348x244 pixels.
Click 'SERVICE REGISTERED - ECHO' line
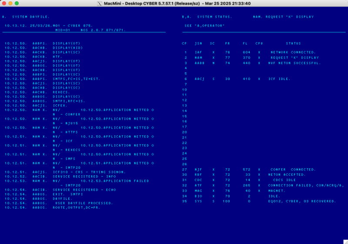60,190
